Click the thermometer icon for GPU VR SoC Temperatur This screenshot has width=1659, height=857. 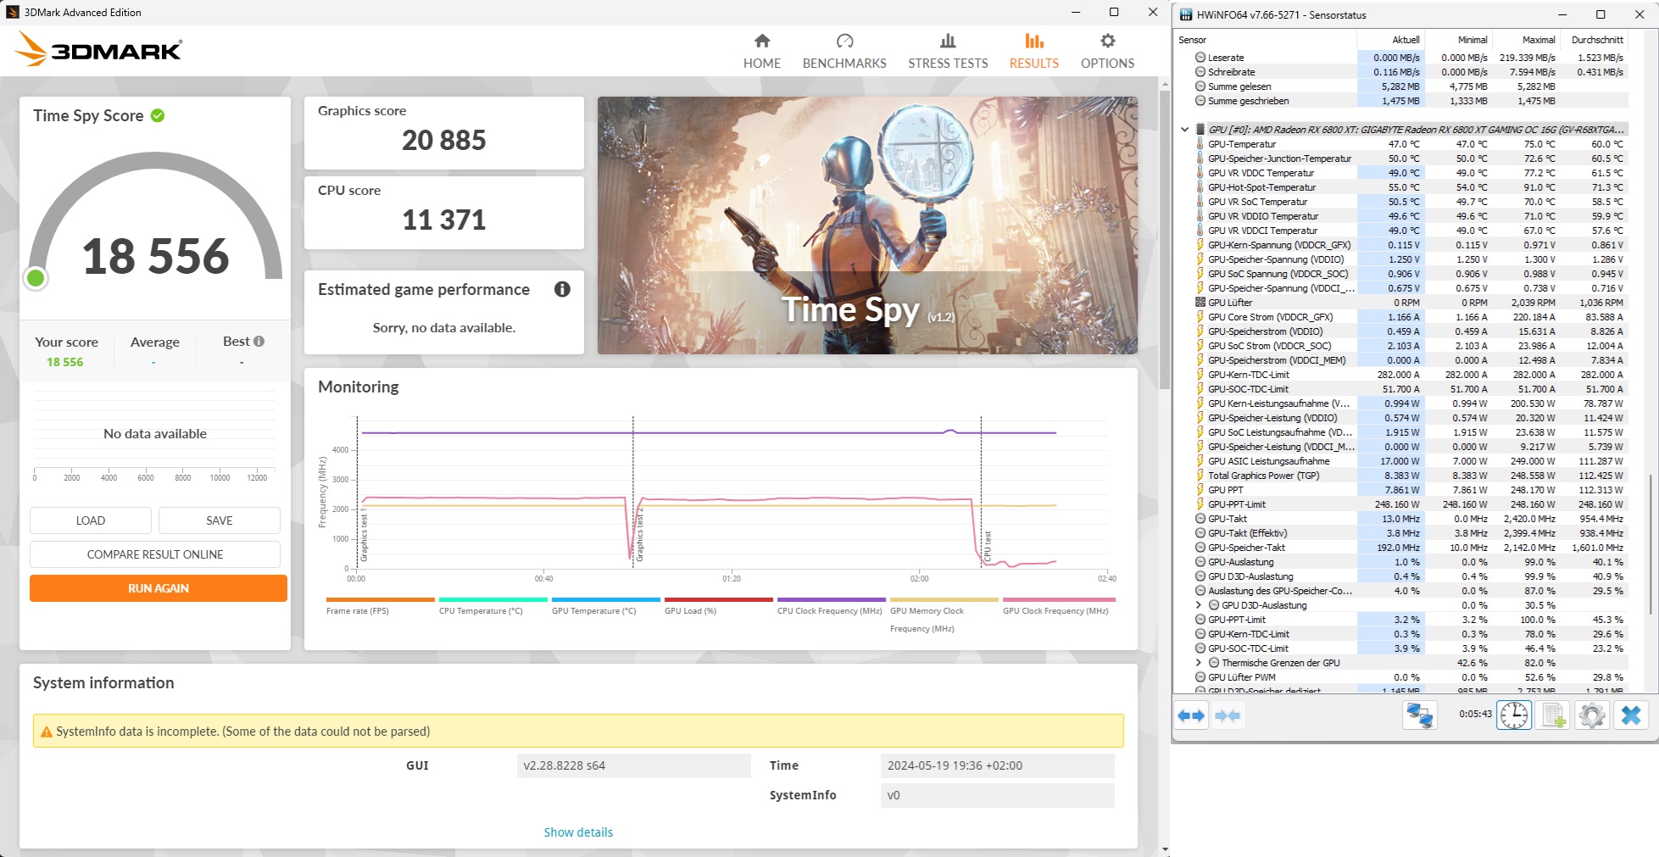tap(1200, 202)
